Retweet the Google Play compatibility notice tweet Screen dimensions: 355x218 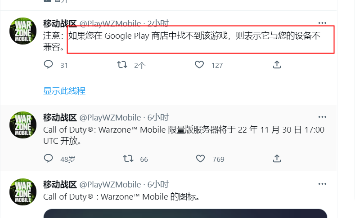coord(122,65)
